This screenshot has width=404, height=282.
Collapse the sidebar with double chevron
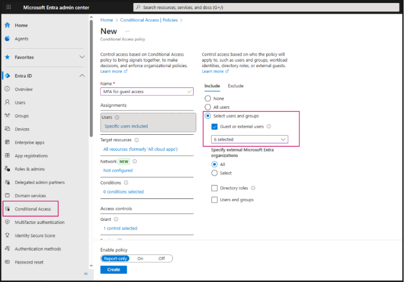pyautogui.click(x=86, y=274)
